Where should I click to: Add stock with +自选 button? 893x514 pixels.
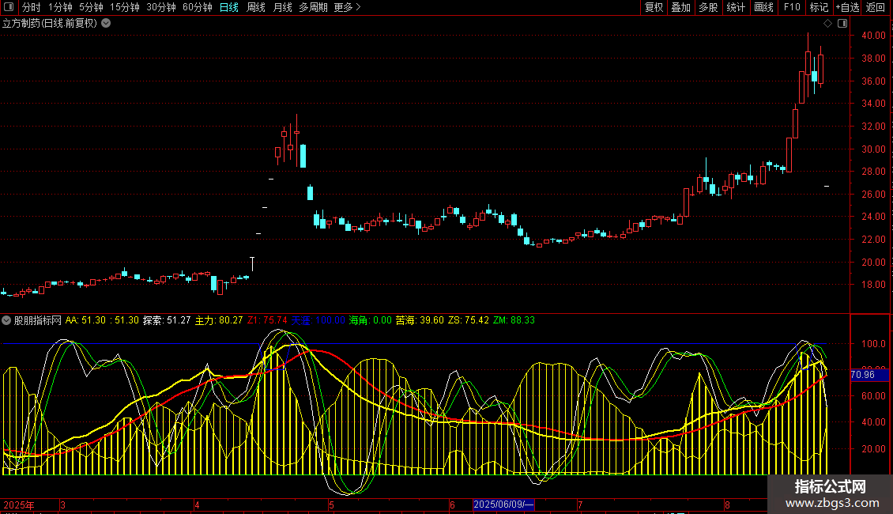click(x=847, y=7)
